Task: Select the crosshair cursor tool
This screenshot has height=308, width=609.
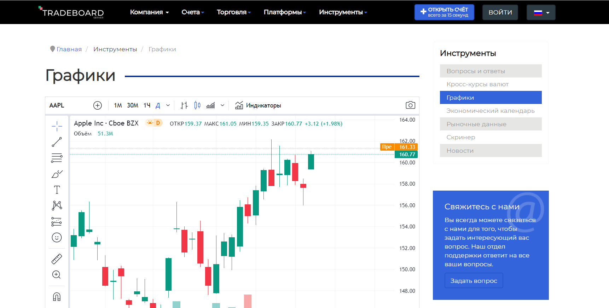Action: [x=57, y=126]
